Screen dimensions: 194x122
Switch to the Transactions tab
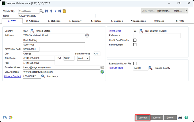[x=138, y=21]
